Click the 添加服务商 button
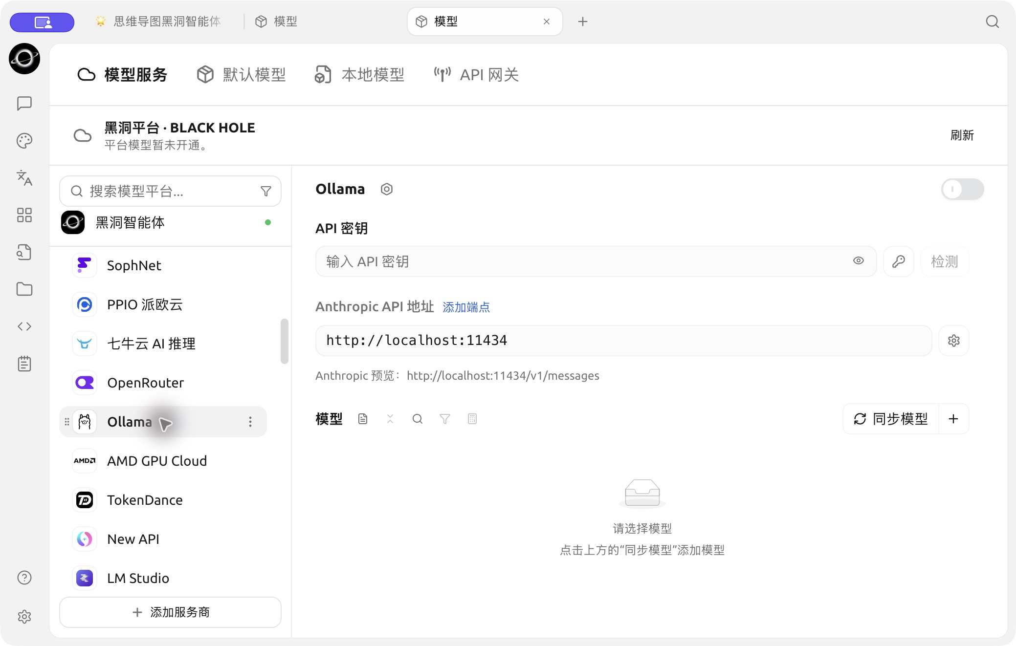The height and width of the screenshot is (646, 1016). point(170,612)
